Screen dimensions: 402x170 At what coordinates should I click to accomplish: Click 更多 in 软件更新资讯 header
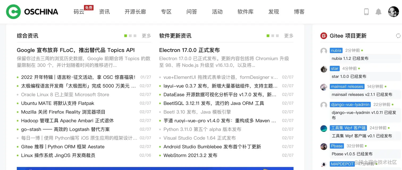pos(289,36)
